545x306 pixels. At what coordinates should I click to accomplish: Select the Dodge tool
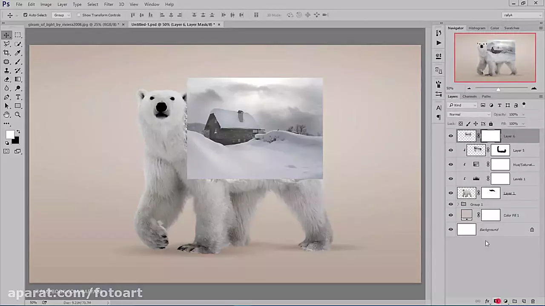(18, 88)
